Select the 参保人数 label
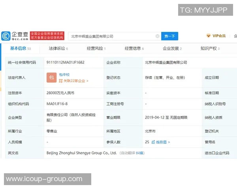The height and width of the screenshot is (189, 237). coord(113,142)
